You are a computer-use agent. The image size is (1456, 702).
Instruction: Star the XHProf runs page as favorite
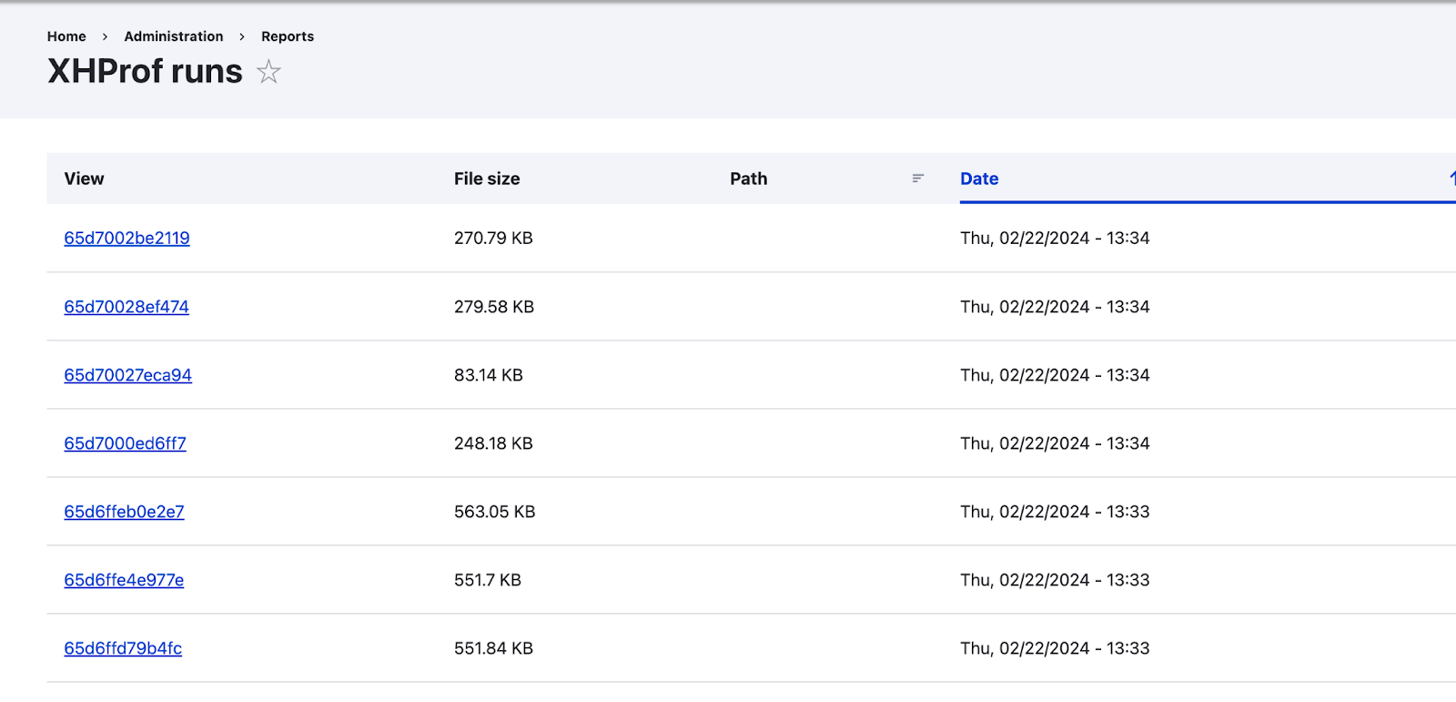click(268, 71)
